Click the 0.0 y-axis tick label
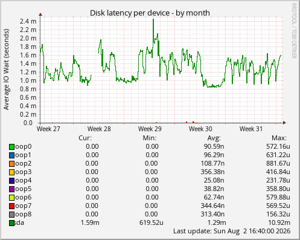Screen dimensions: 300x240 tap(28, 123)
